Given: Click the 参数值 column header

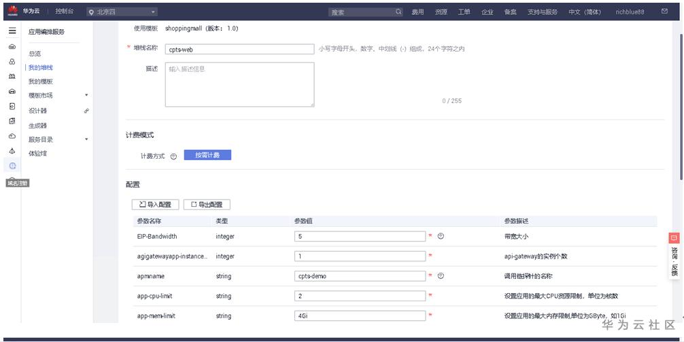Looking at the screenshot, I should [303, 221].
